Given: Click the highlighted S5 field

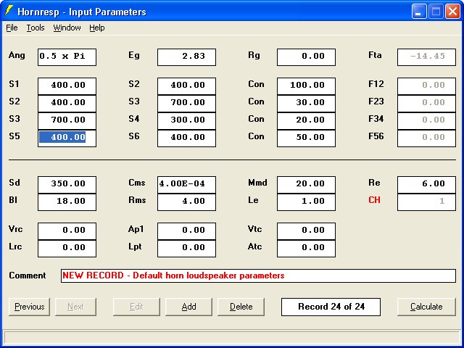Looking at the screenshot, I should coord(67,138).
